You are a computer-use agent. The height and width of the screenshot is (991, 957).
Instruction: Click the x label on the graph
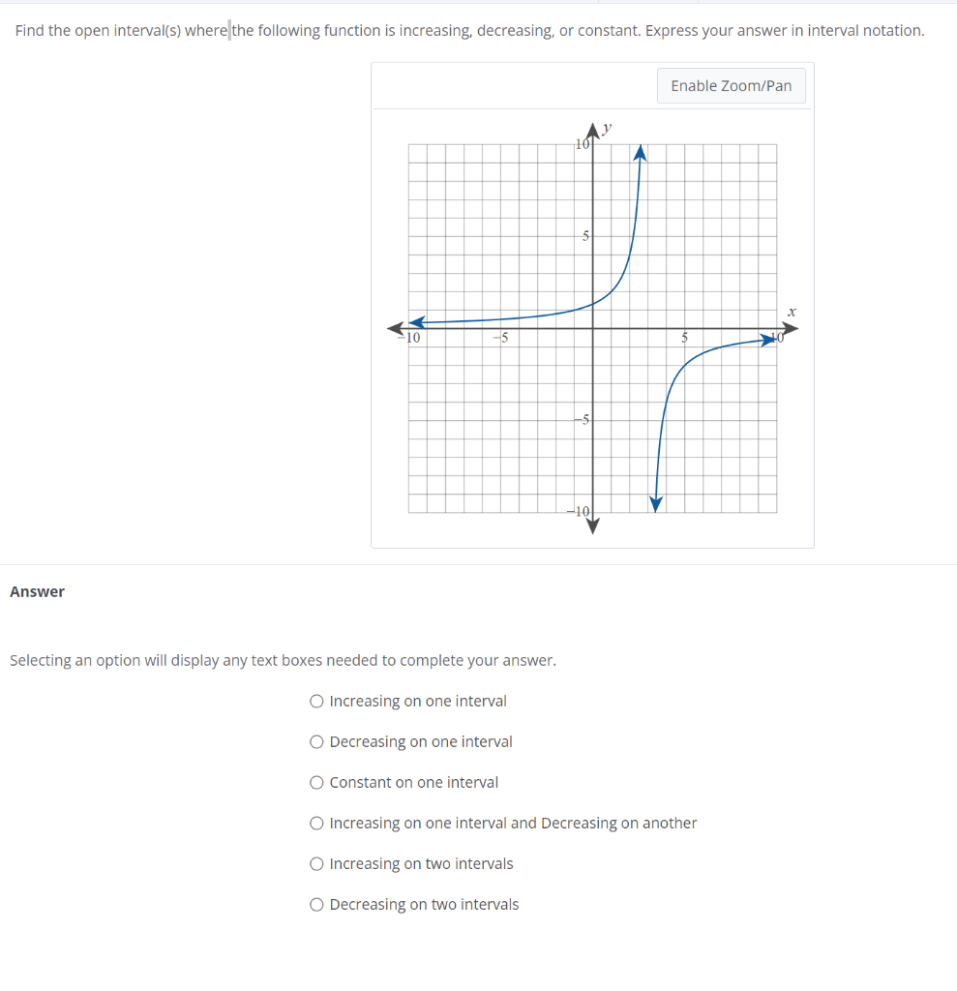coord(792,312)
